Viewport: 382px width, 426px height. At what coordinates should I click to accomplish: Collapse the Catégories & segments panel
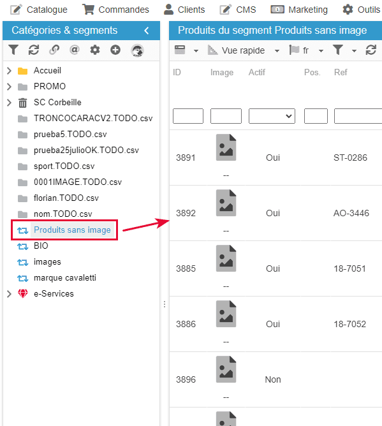click(x=147, y=31)
